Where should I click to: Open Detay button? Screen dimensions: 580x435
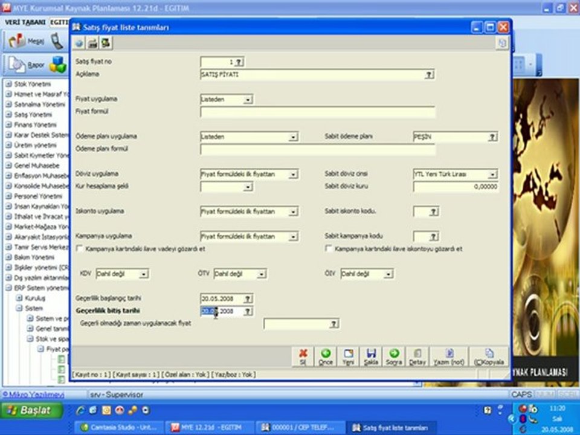click(x=417, y=356)
